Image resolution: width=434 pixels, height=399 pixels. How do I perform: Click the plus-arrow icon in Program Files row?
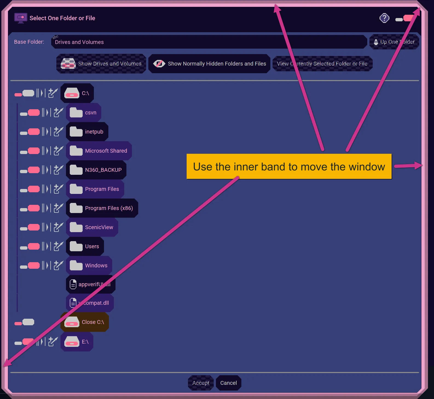point(59,189)
